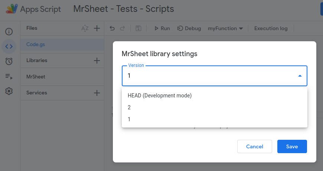Click Save in library settings dialog

(292, 146)
